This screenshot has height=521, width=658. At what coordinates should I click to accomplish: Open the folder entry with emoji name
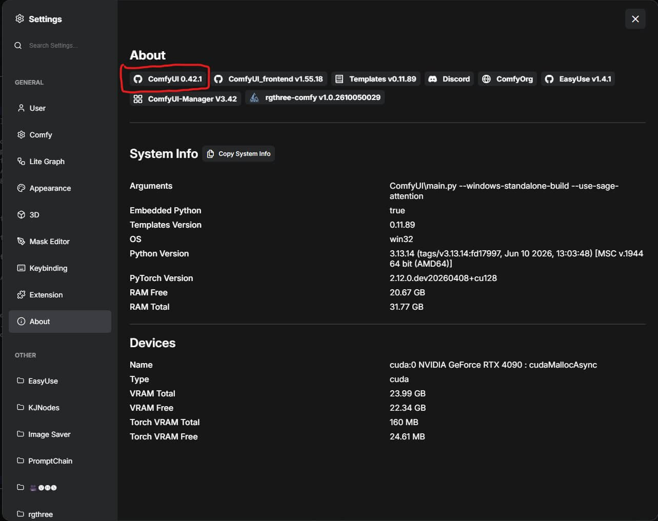tap(60, 488)
